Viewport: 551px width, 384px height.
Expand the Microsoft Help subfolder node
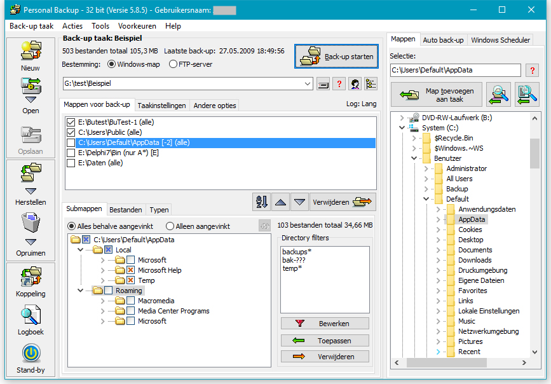pos(103,270)
